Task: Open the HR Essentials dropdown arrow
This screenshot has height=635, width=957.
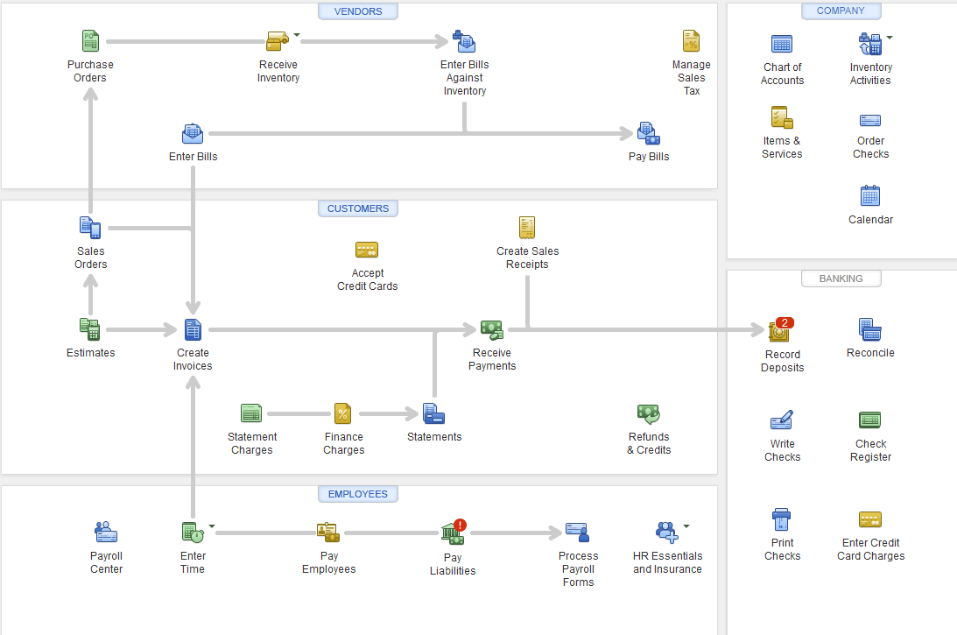Action: [x=686, y=526]
